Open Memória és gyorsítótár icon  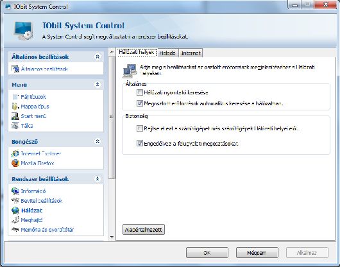[x=15, y=230]
